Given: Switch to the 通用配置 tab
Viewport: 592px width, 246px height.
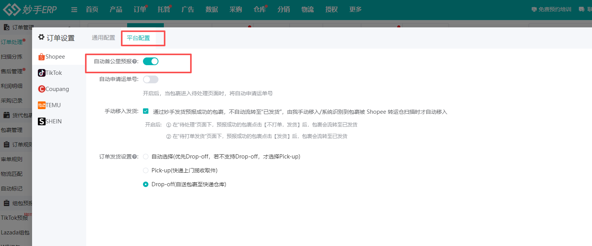Looking at the screenshot, I should [x=103, y=37].
